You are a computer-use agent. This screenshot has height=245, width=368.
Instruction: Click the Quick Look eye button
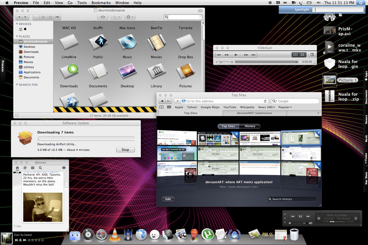click(103, 17)
